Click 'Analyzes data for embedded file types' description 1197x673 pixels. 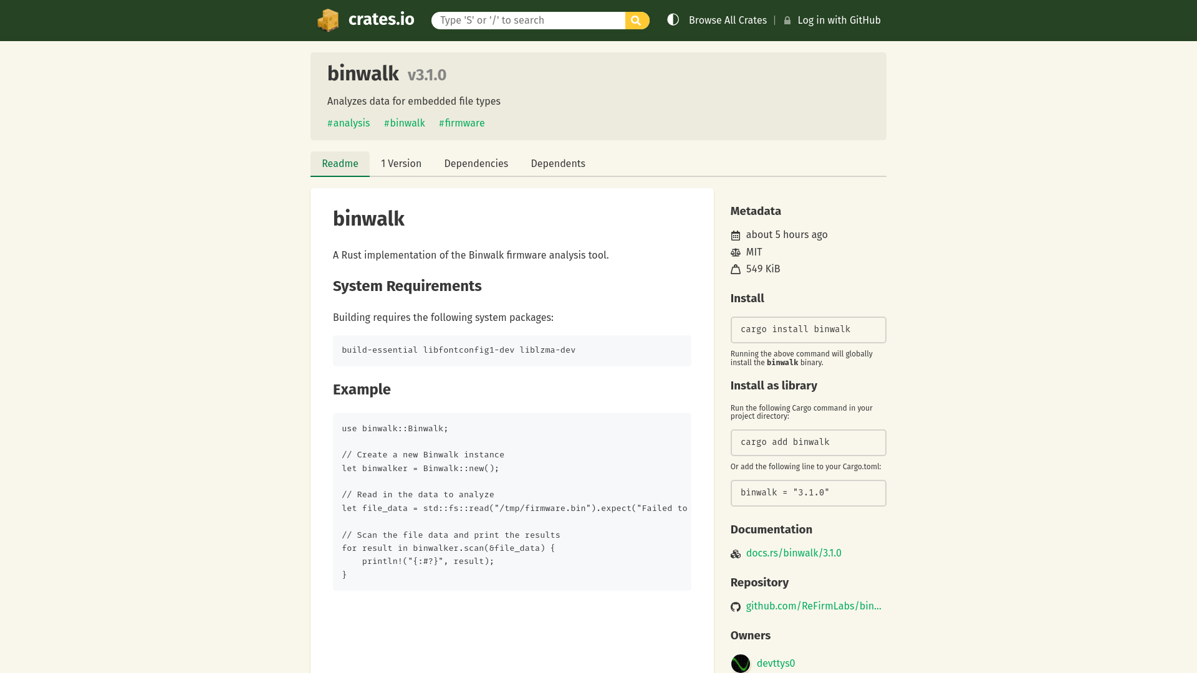[414, 102]
